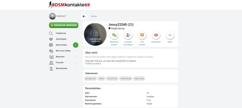Click the Jessy23245 (23) profile heading
Screen dimensions: 242x108
121,25
